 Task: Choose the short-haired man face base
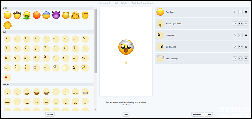click(x=85, y=15)
